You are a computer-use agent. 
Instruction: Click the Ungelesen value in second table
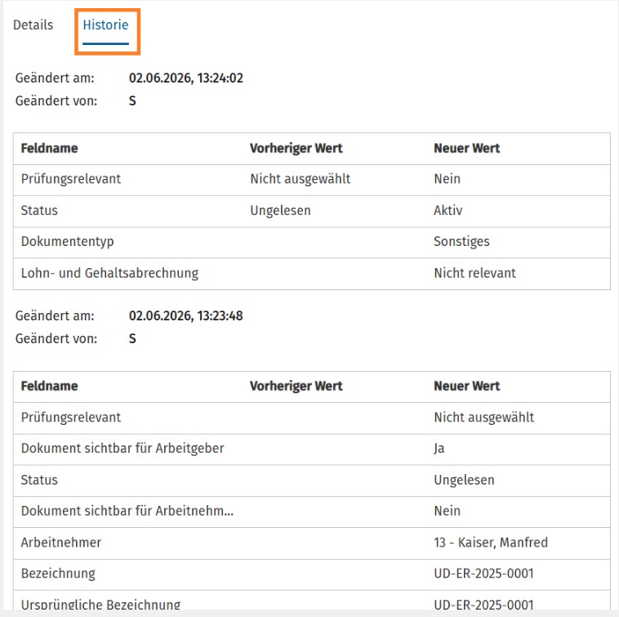click(464, 480)
